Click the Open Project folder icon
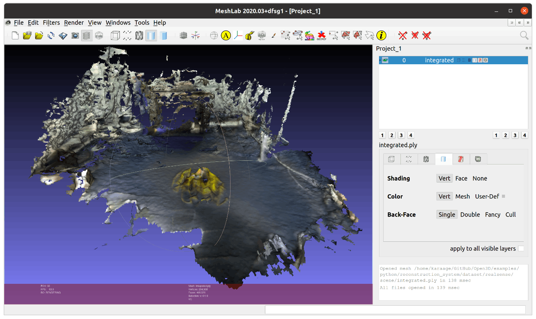Screen dimensions: 536x319 point(27,36)
